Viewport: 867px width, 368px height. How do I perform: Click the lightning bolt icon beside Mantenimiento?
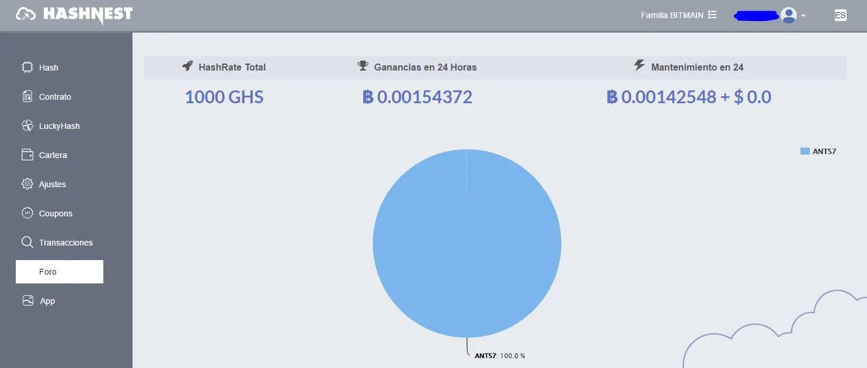(x=639, y=65)
